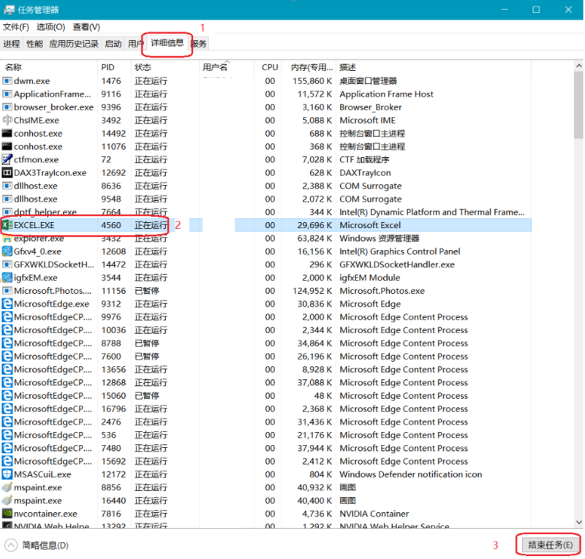The image size is (585, 559).
Task: Switch to the 性能 tab
Action: [x=34, y=44]
